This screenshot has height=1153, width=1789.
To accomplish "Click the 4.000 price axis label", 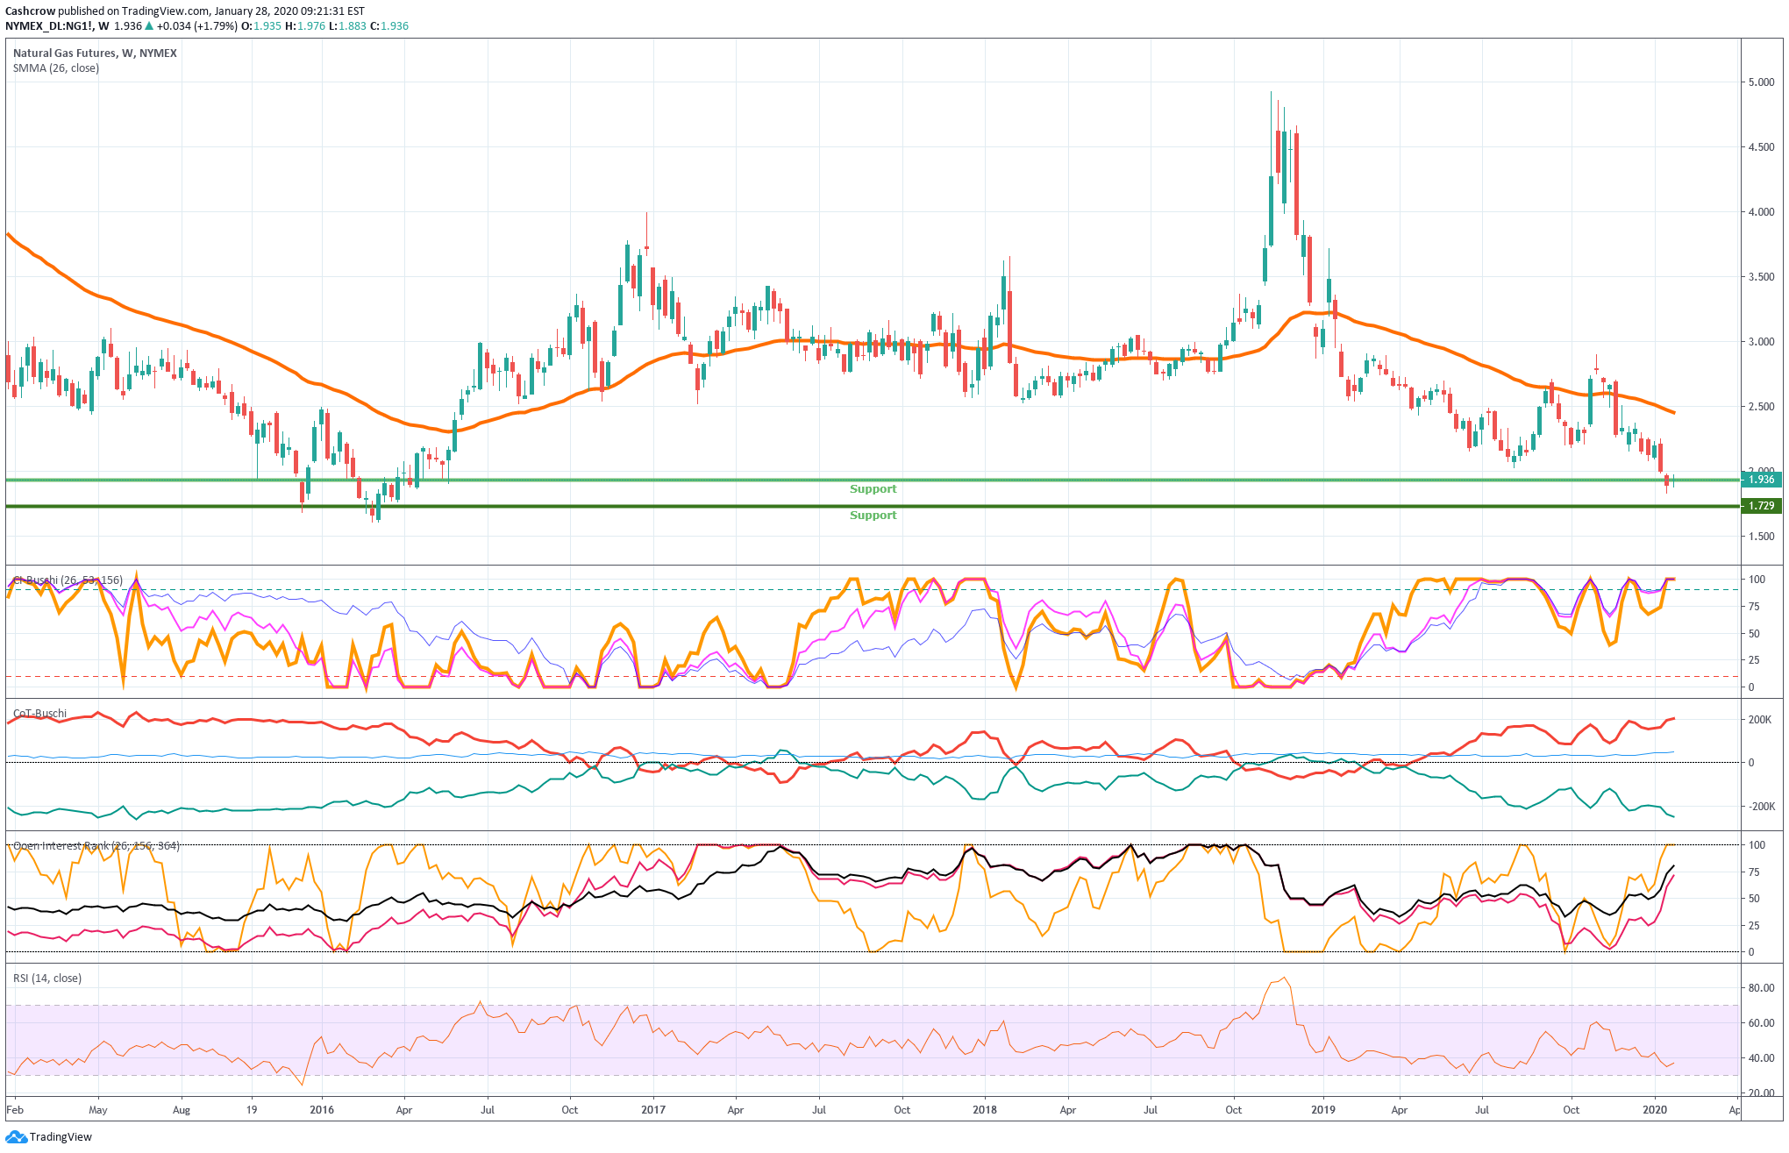I will tap(1761, 211).
